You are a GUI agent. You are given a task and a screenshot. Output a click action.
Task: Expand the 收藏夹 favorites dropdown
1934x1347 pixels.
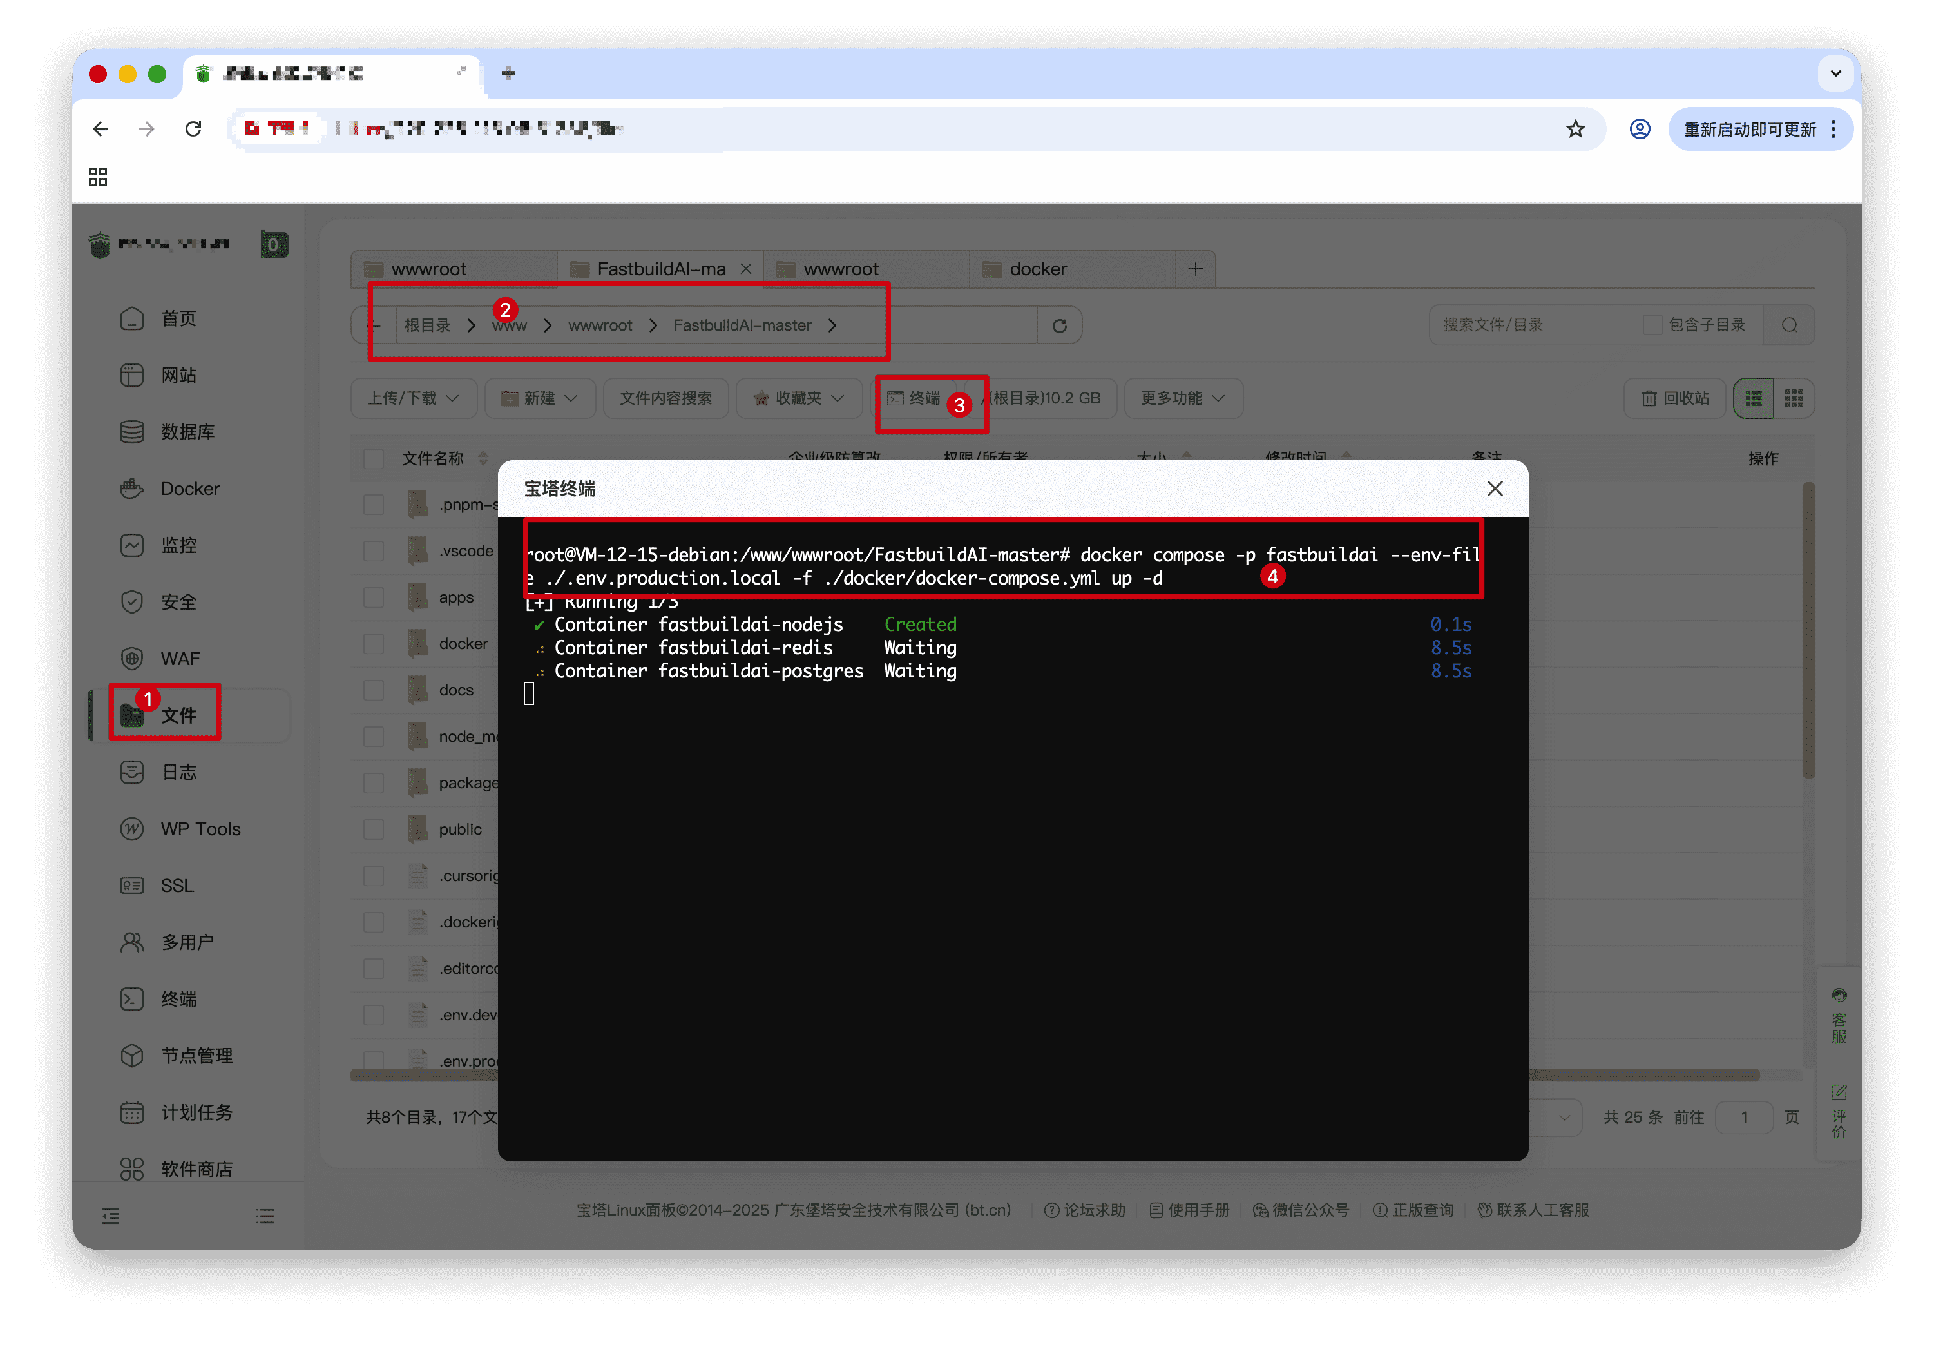[x=799, y=399]
